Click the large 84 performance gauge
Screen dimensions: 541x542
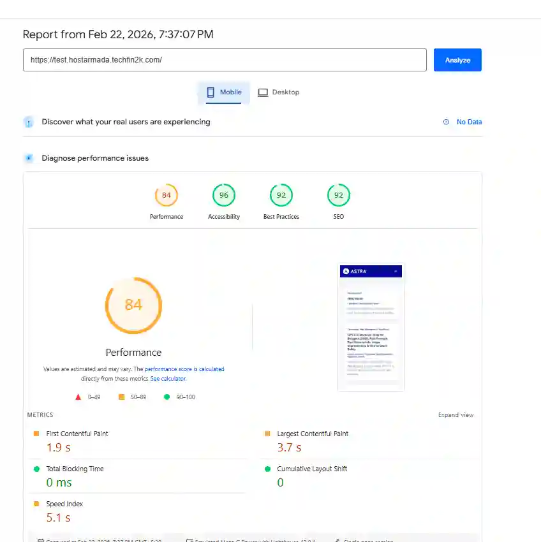[133, 305]
